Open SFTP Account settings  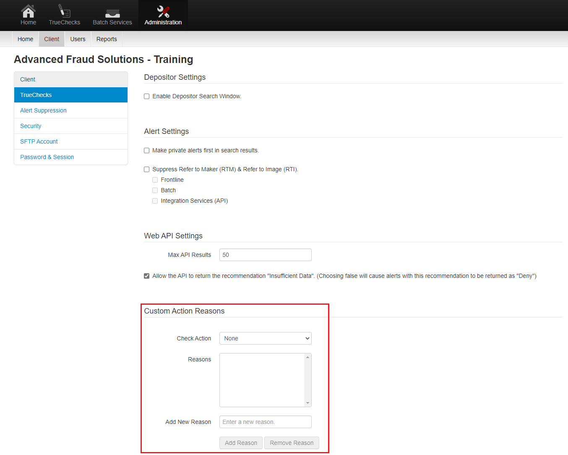coord(71,141)
